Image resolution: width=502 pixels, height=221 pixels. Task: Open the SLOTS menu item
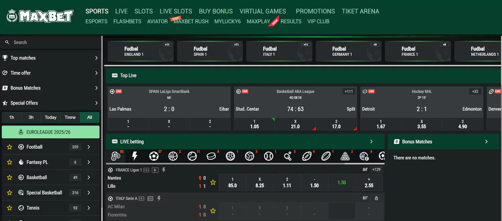point(144,11)
